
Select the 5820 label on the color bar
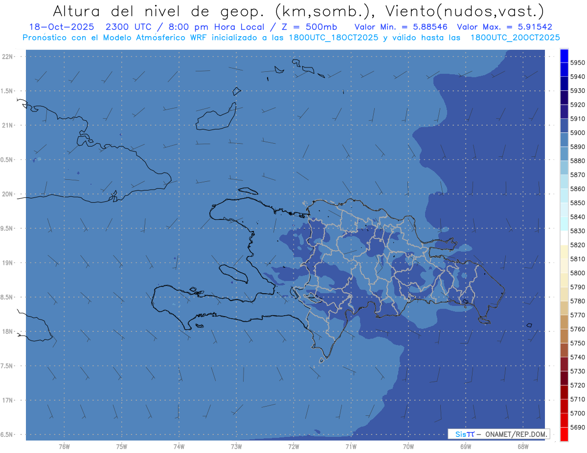click(577, 245)
